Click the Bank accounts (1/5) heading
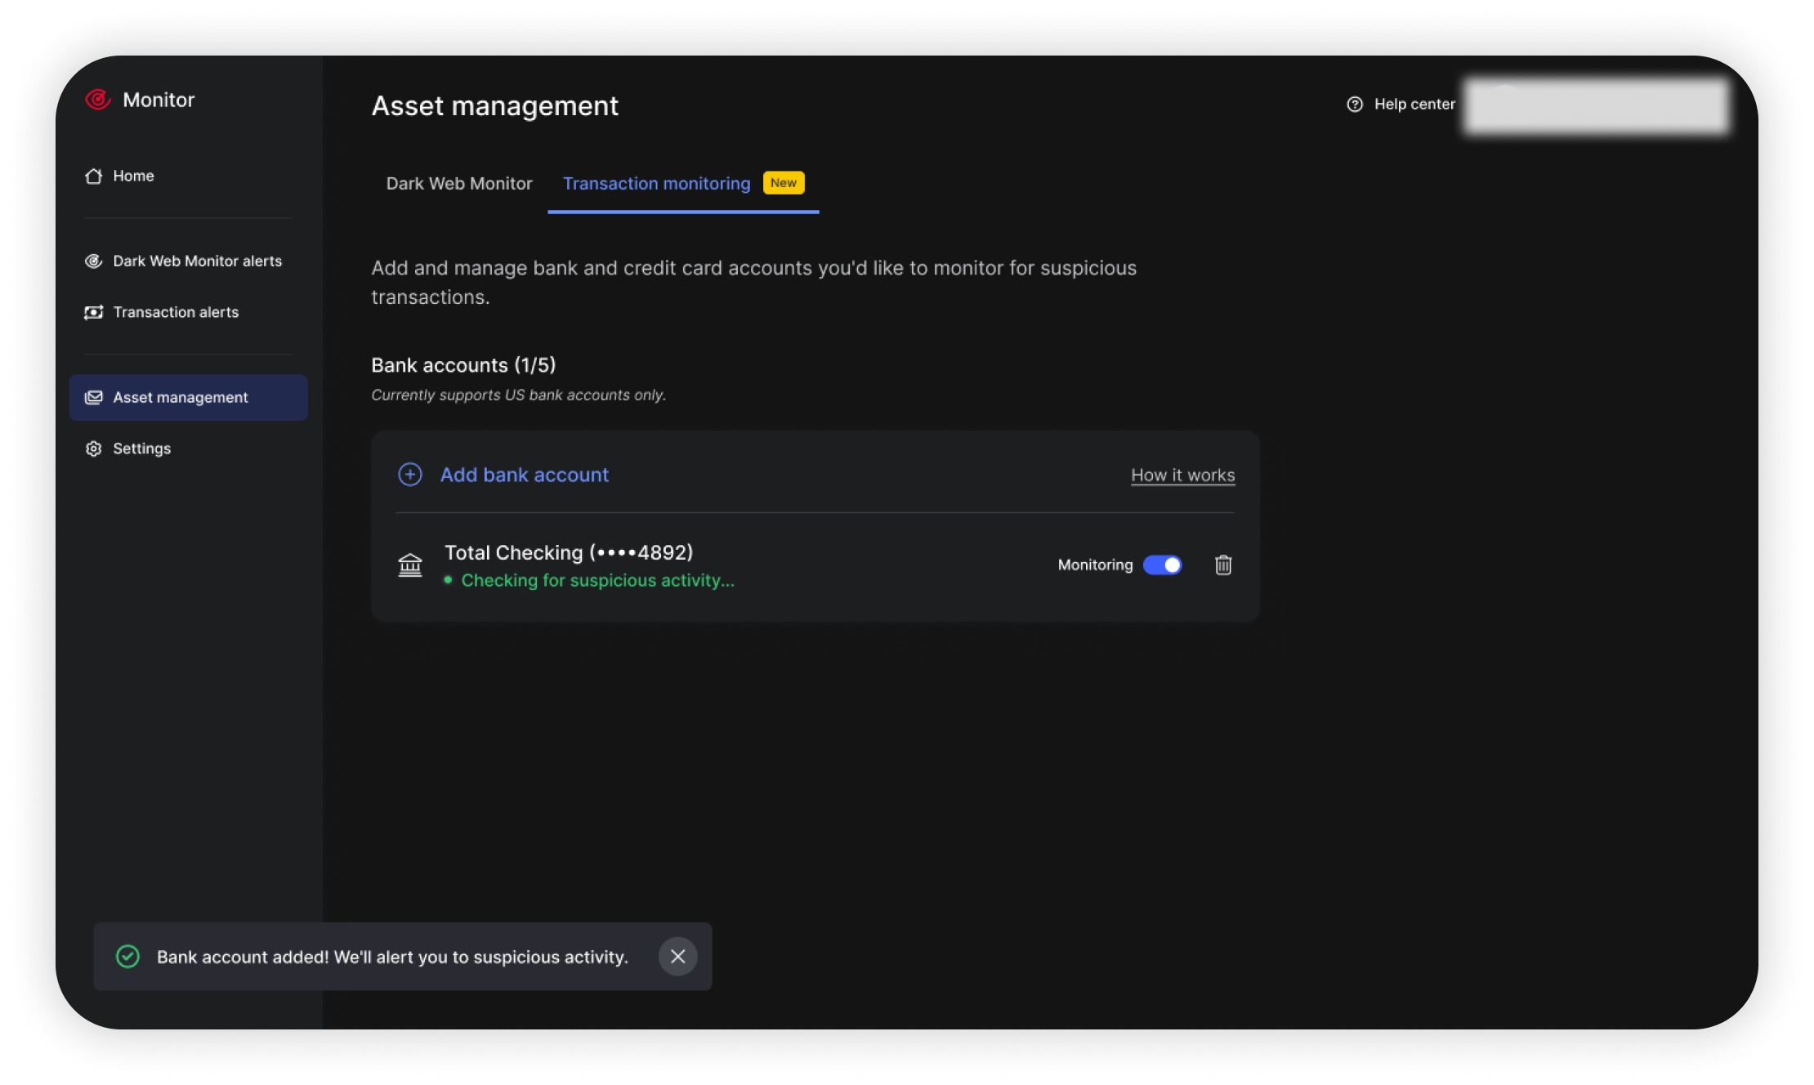Screen dimensions: 1814x1085 click(x=463, y=365)
